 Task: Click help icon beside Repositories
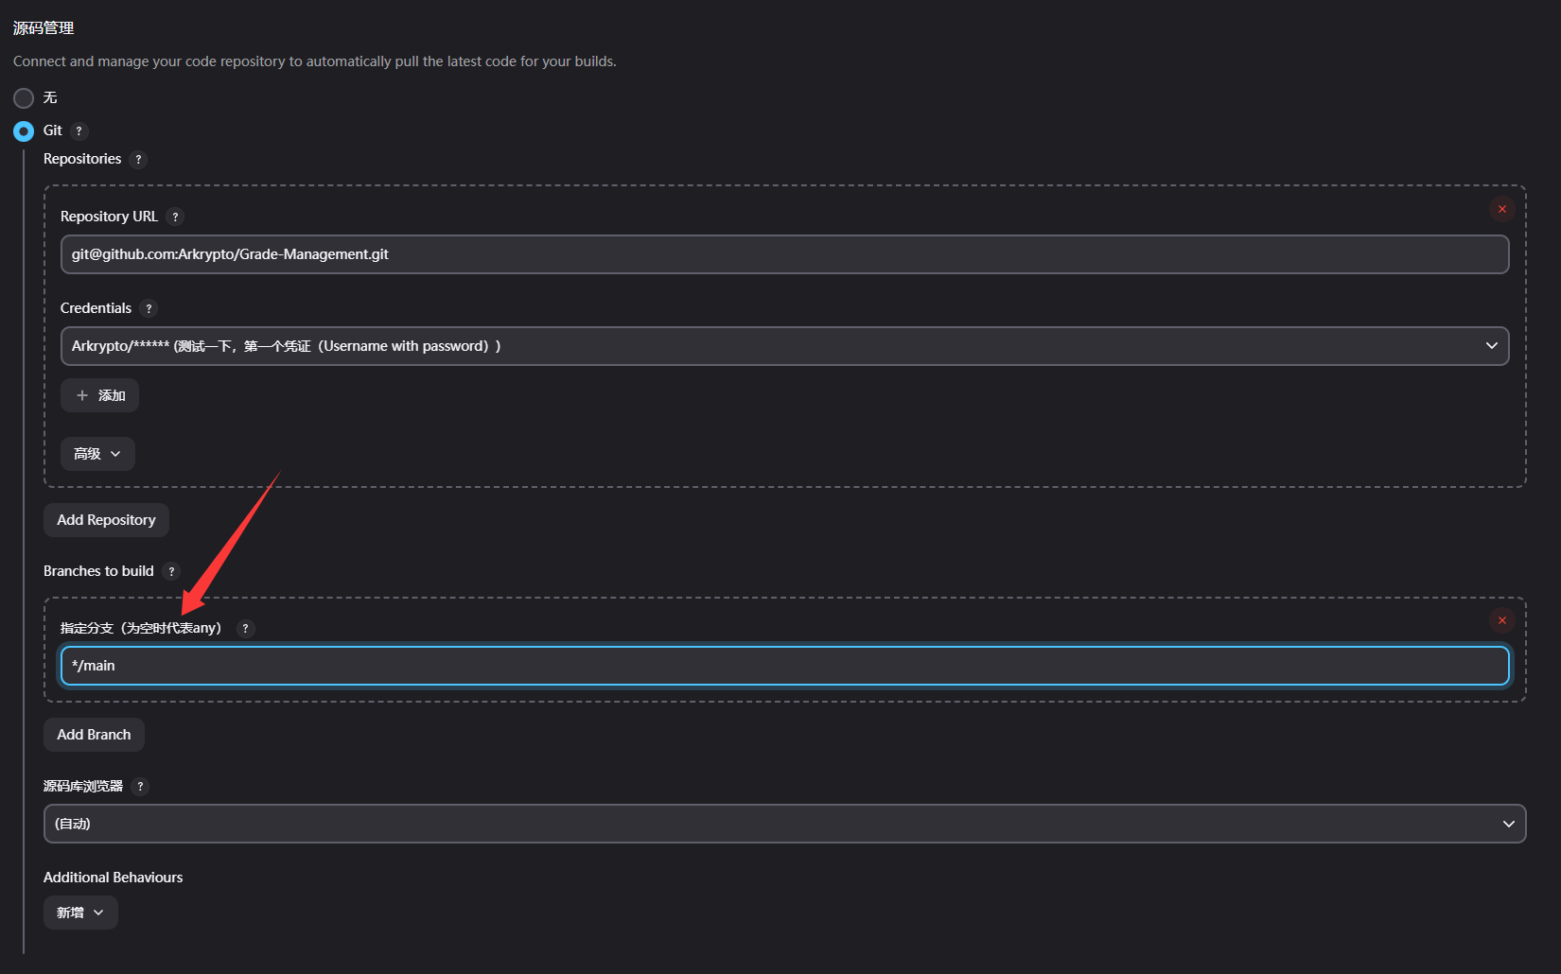[x=139, y=160]
